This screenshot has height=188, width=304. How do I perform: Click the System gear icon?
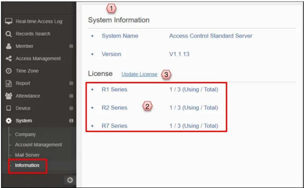click(9, 121)
